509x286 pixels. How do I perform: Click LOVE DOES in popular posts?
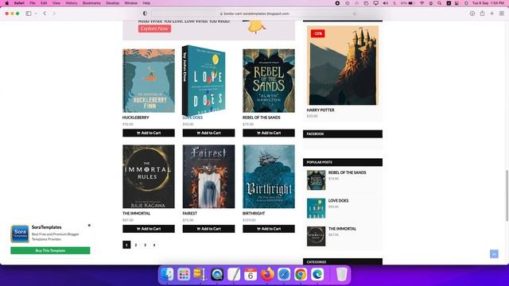(x=338, y=201)
